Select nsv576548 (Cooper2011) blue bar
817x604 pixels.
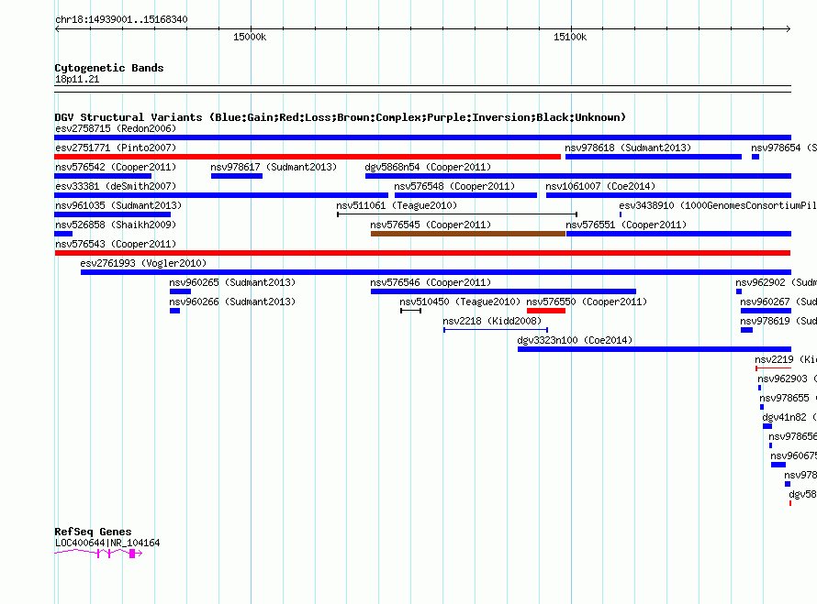coord(465,195)
